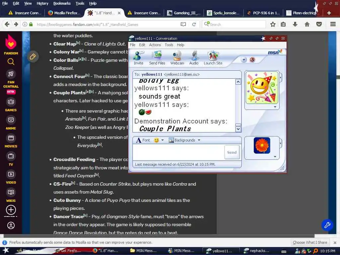The width and height of the screenshot is (340, 255).
Task: Click Choose What I Share button
Action: (310, 242)
